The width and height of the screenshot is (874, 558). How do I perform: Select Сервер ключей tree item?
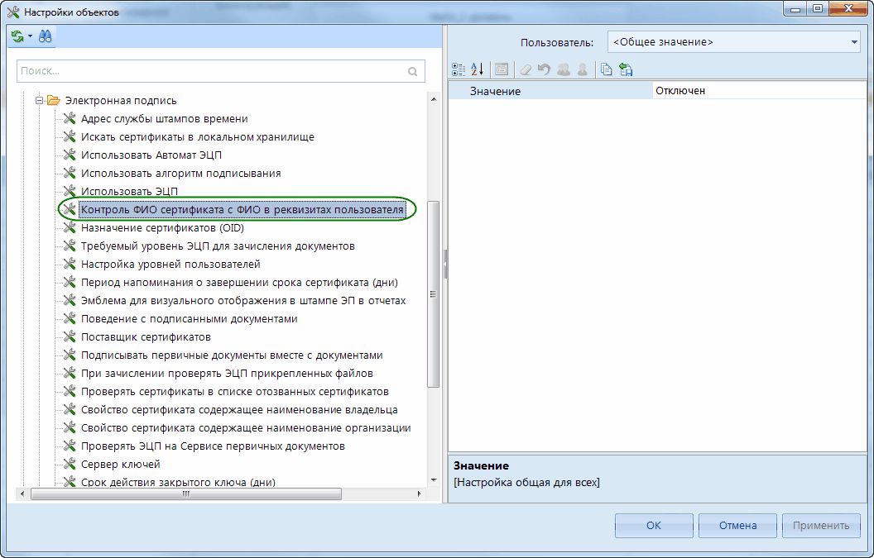tap(120, 465)
